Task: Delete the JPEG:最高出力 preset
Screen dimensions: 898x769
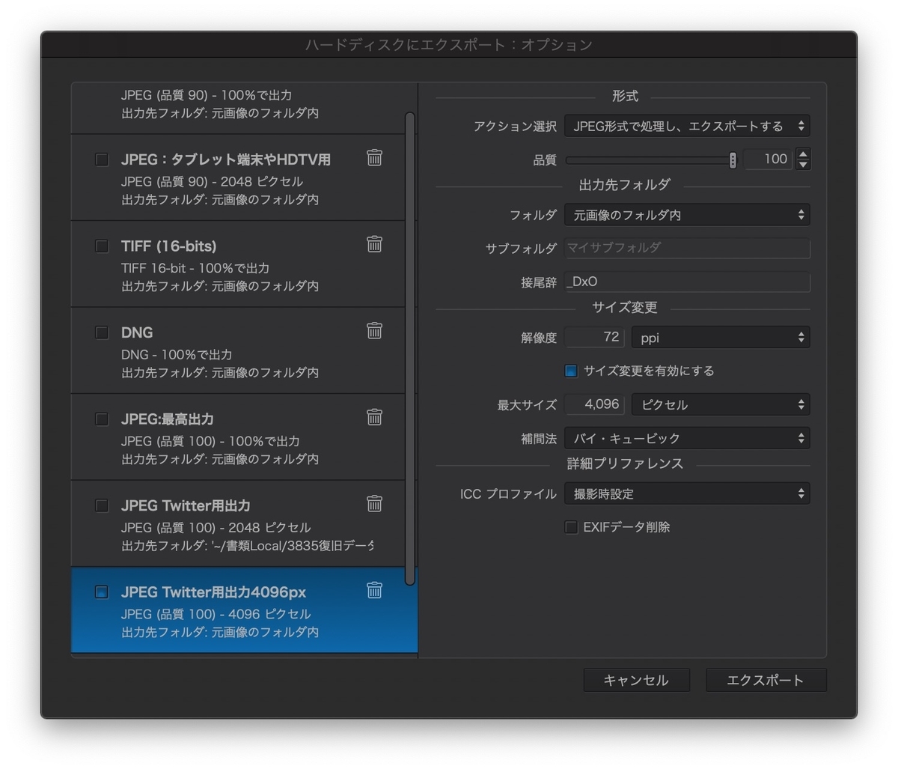Action: (x=374, y=418)
